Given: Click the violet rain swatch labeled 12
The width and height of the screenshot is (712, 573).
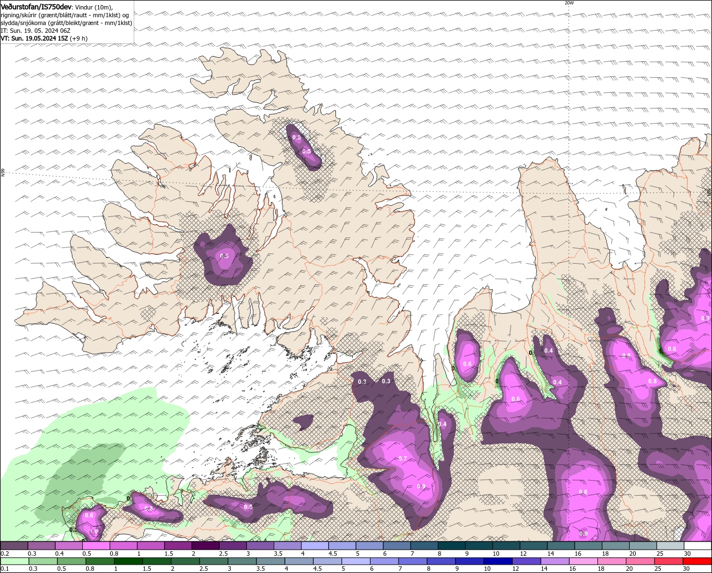Looking at the screenshot, I should coord(527,561).
